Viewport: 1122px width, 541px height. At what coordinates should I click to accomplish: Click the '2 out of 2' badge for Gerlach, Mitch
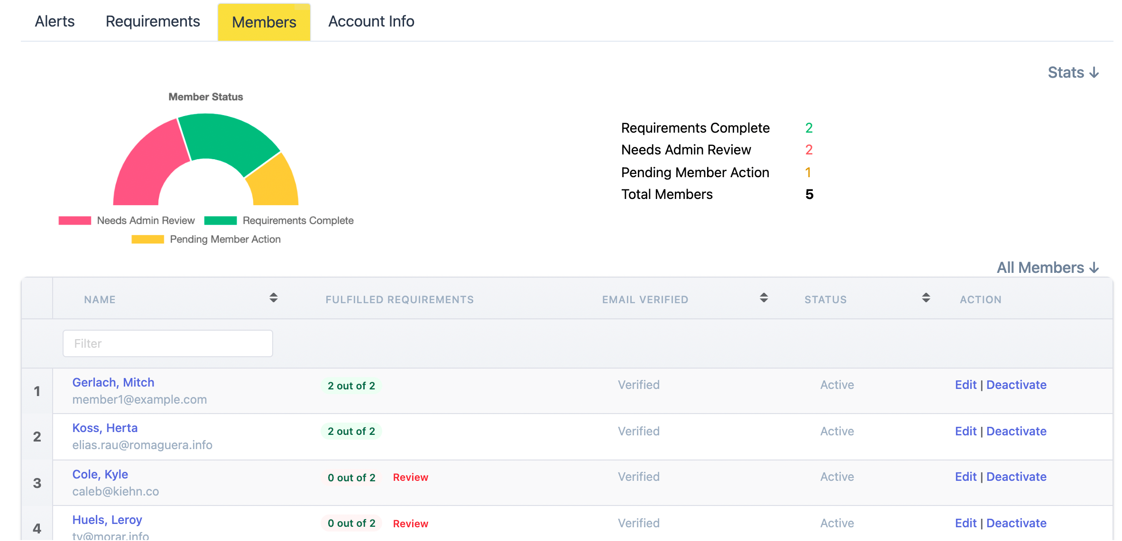tap(351, 386)
